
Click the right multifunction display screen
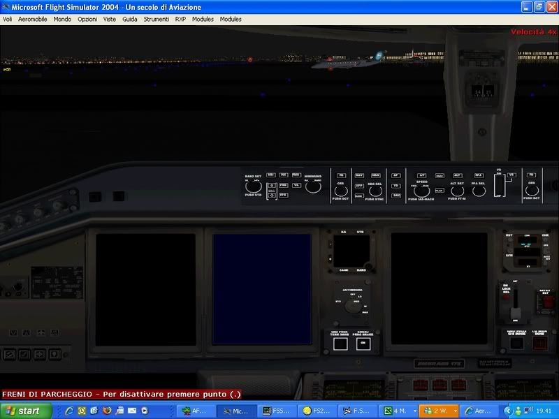[x=439, y=288]
